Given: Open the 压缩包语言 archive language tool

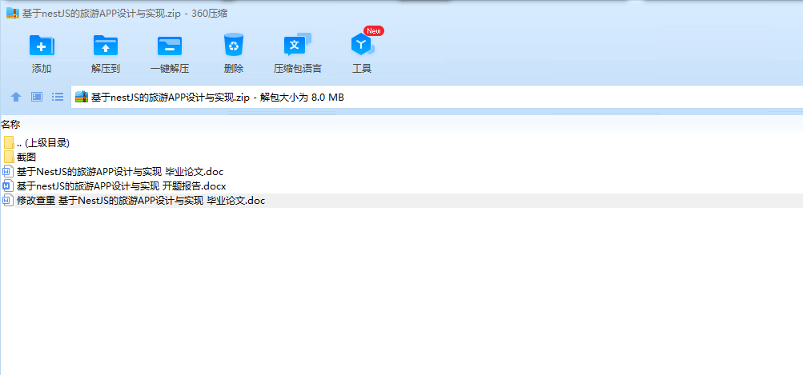Looking at the screenshot, I should click(298, 45).
